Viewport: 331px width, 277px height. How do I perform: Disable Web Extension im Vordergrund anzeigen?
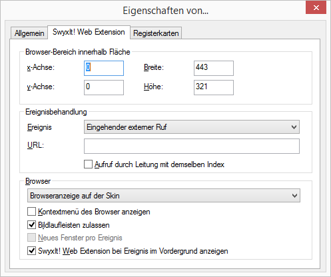pos(31,251)
